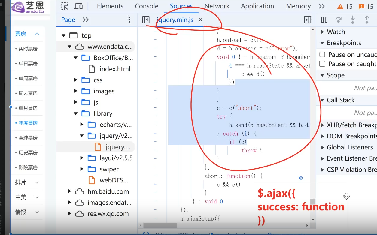Click the step into function icon

pos(353,20)
